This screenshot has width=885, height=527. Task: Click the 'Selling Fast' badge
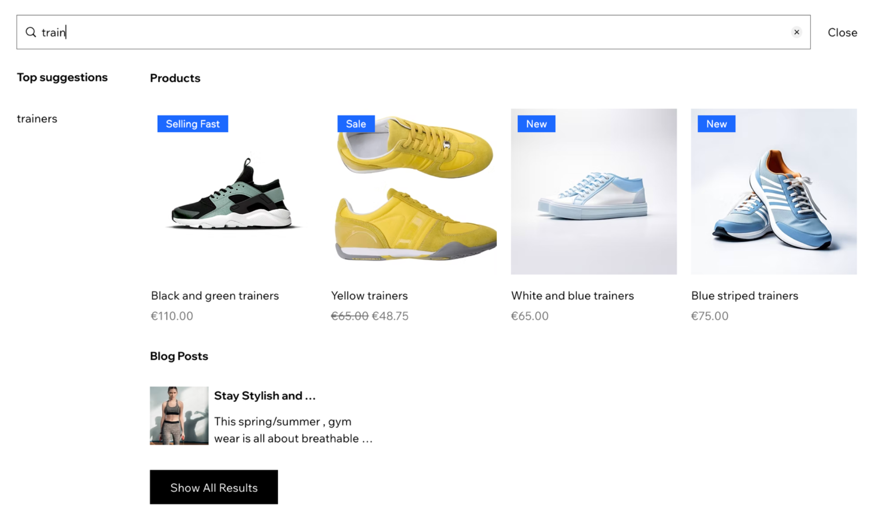(193, 124)
